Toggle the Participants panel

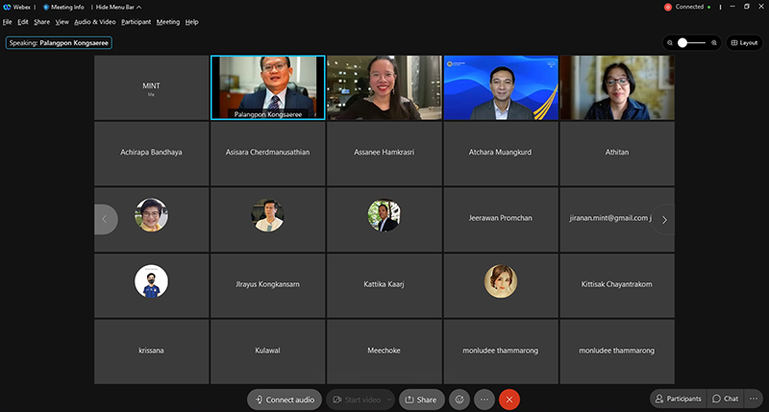click(x=678, y=399)
